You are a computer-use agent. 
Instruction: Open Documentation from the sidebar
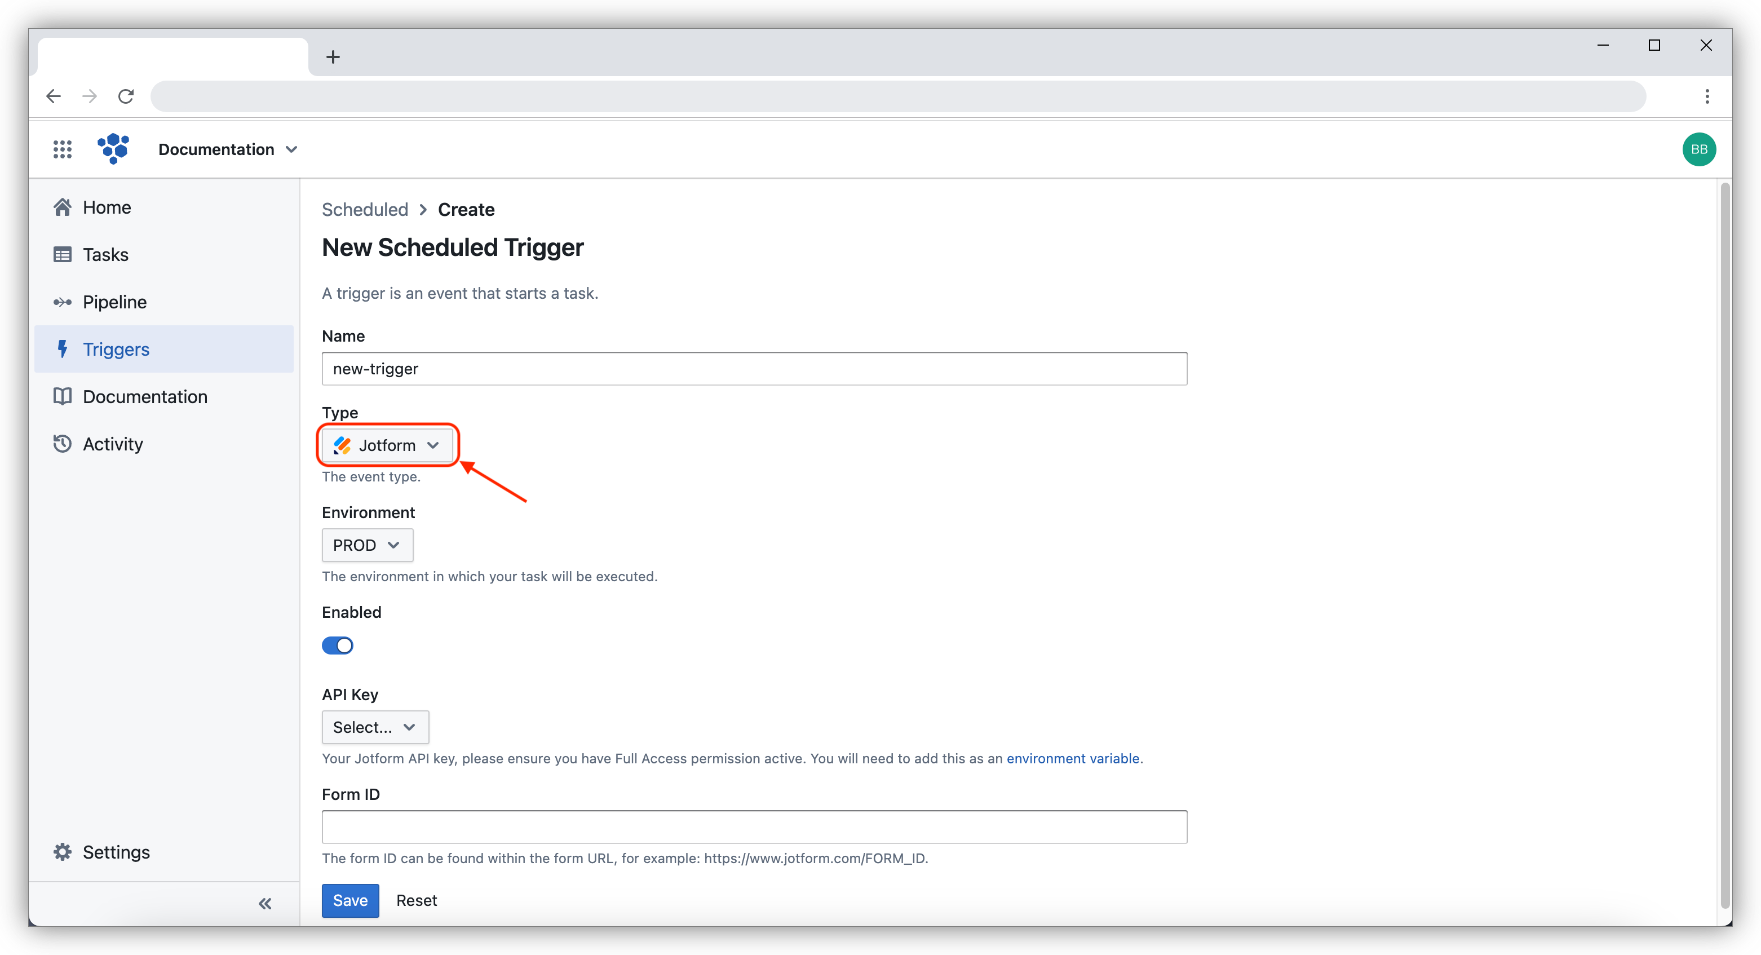[x=144, y=396]
